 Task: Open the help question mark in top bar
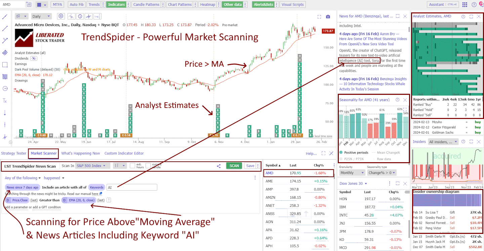(474, 5)
